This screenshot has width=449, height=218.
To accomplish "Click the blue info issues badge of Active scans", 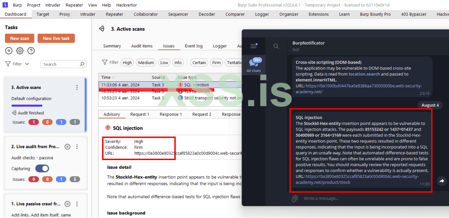I will [x=61, y=122].
